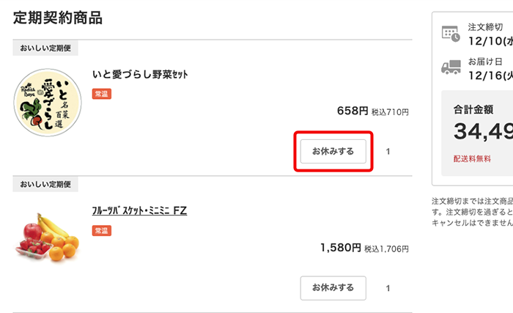Click the 常温 badge under いと愛づらし野菜セット
The image size is (513, 313).
click(x=102, y=94)
